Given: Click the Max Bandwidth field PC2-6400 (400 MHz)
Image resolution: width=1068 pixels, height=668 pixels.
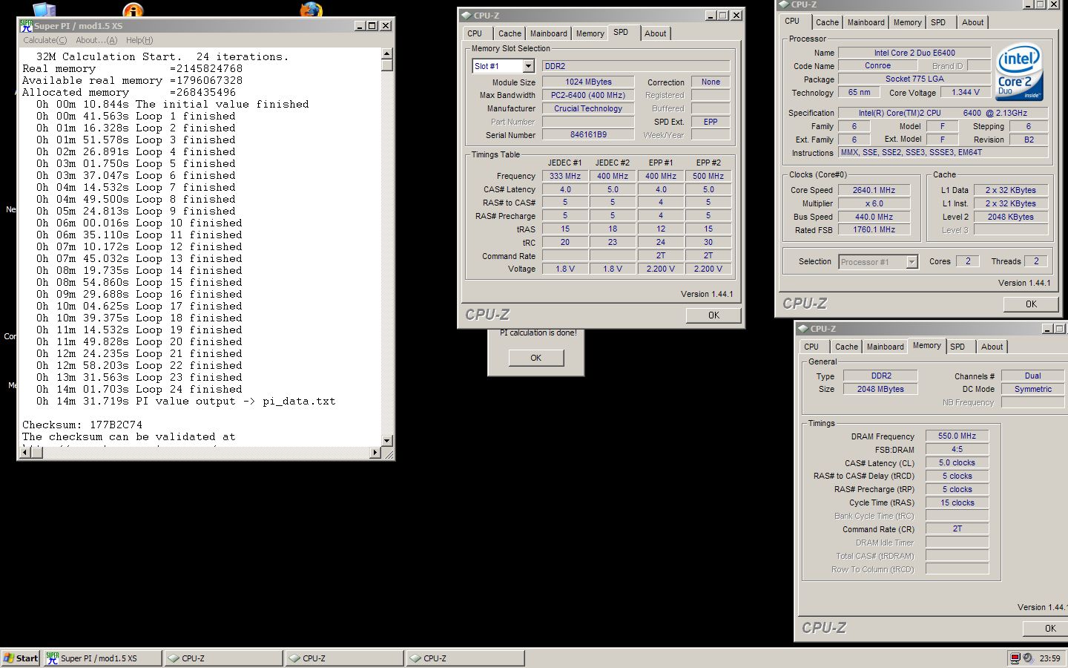Looking at the screenshot, I should click(x=588, y=95).
